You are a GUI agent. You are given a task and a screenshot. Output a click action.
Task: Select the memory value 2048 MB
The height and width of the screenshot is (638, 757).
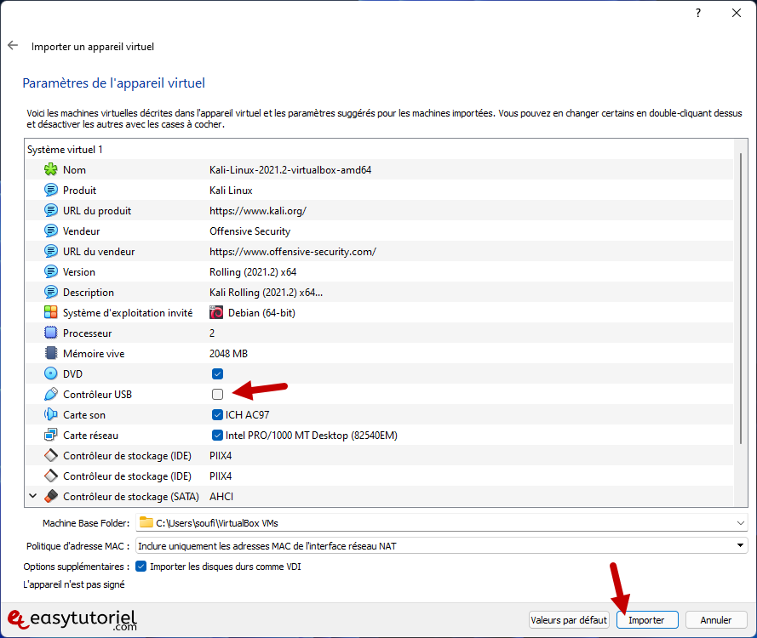[x=228, y=354]
